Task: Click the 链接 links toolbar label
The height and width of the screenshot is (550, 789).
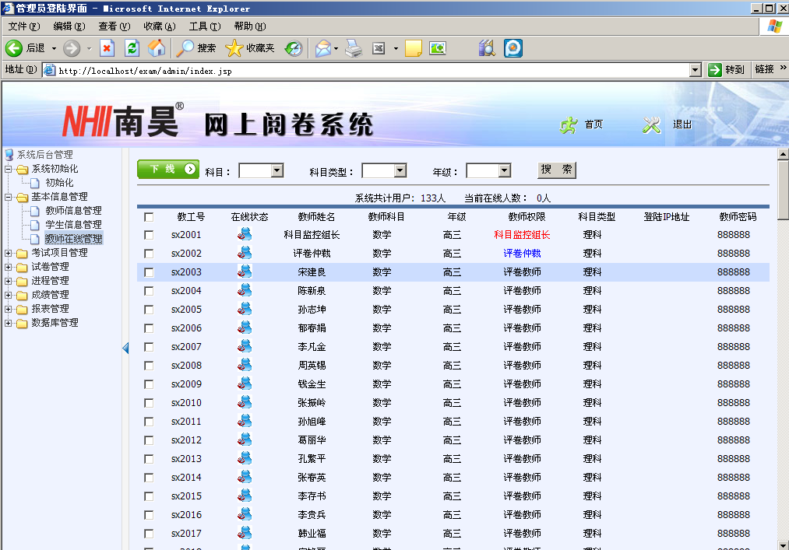Action: [764, 69]
